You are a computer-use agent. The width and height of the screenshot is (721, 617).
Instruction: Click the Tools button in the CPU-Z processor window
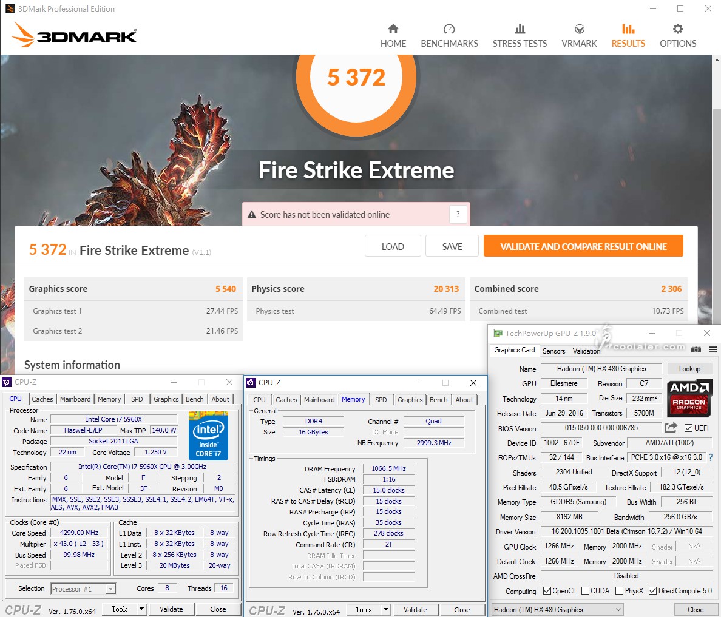pos(120,609)
